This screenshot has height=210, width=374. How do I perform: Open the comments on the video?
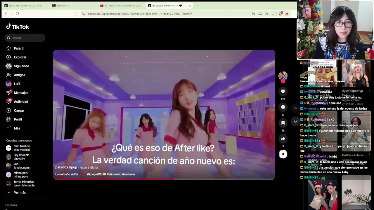tap(283, 107)
